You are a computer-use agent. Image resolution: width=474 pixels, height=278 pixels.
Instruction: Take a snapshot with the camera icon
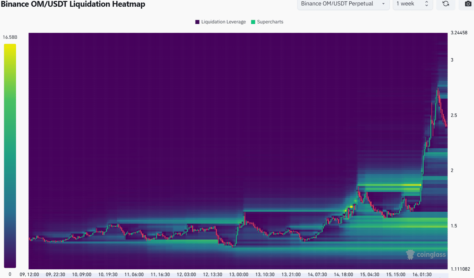468,4
